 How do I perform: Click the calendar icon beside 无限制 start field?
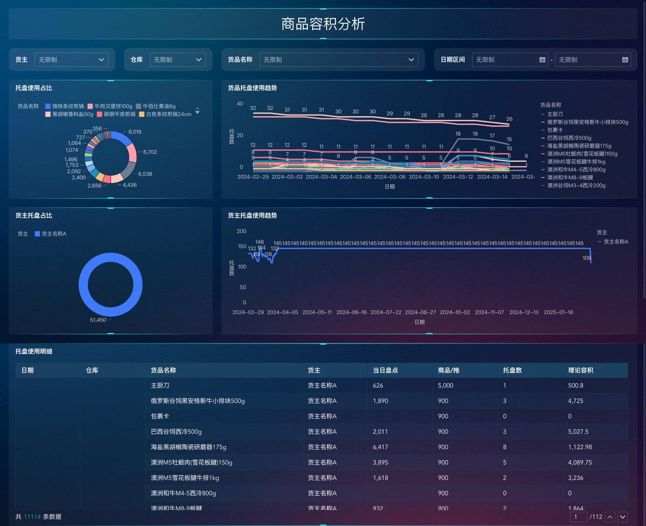pos(542,60)
